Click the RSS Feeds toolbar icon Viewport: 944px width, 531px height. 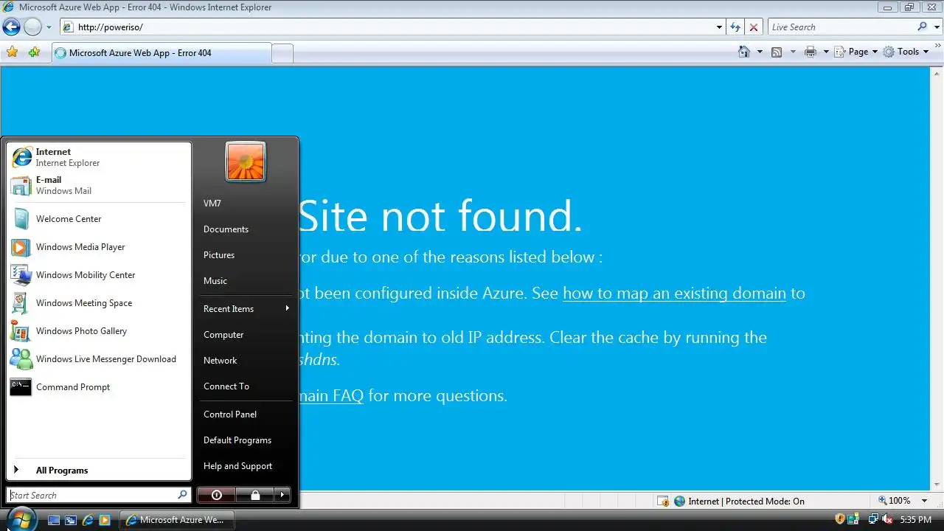777,52
